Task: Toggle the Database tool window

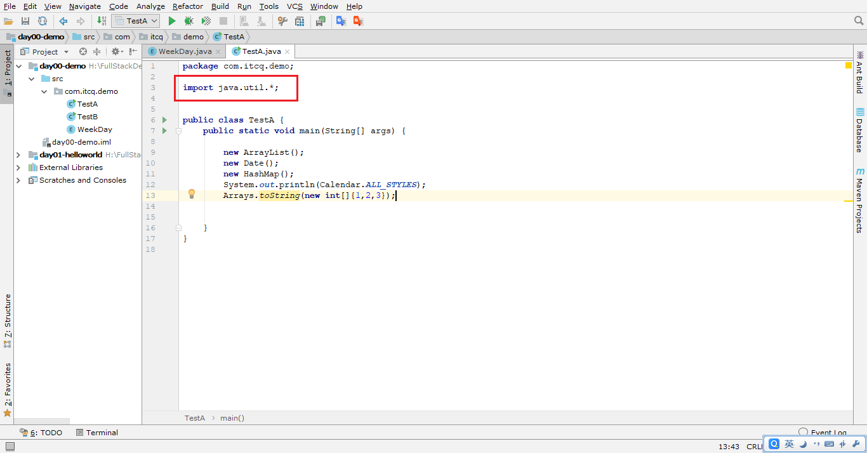Action: (860, 130)
